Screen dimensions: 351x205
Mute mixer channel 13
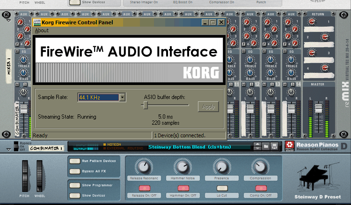264,84
